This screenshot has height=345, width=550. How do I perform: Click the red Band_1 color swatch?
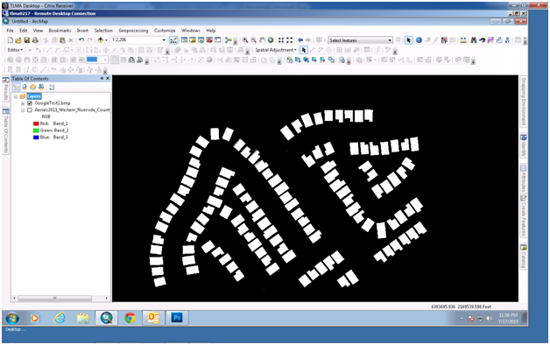point(36,123)
